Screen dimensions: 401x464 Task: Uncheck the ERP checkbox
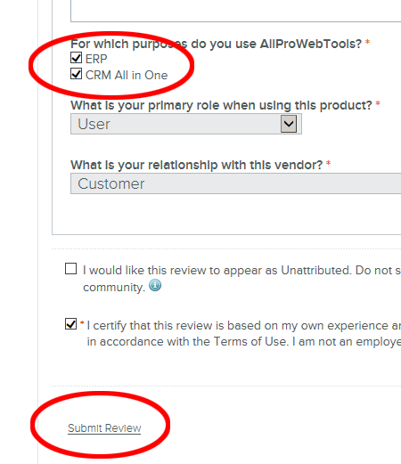pyautogui.click(x=77, y=58)
